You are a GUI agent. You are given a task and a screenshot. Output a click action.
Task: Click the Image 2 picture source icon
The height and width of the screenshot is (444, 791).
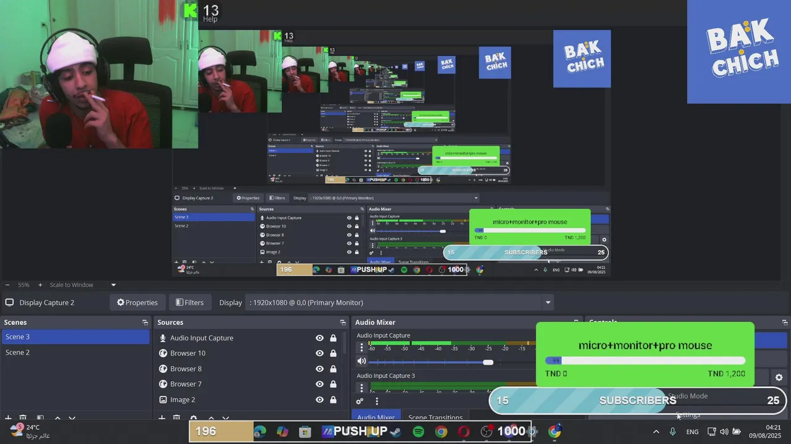click(163, 400)
